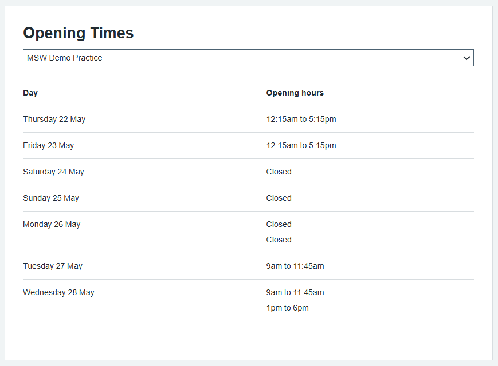Image resolution: width=498 pixels, height=366 pixels.
Task: Select the Tuesday 27 May row label
Action: (x=53, y=266)
